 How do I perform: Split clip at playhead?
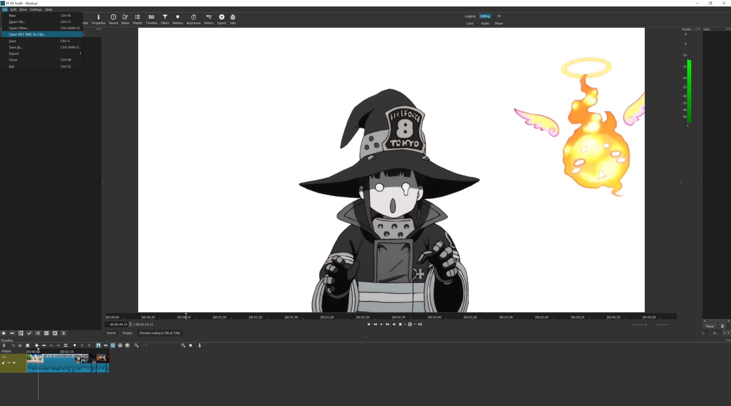tap(65, 346)
